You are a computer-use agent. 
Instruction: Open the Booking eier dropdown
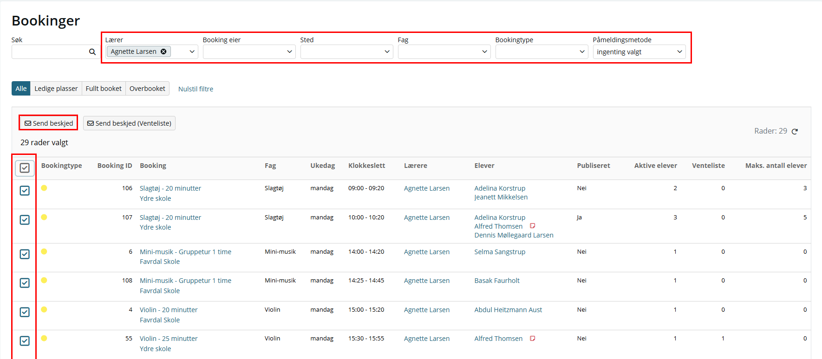coord(249,51)
